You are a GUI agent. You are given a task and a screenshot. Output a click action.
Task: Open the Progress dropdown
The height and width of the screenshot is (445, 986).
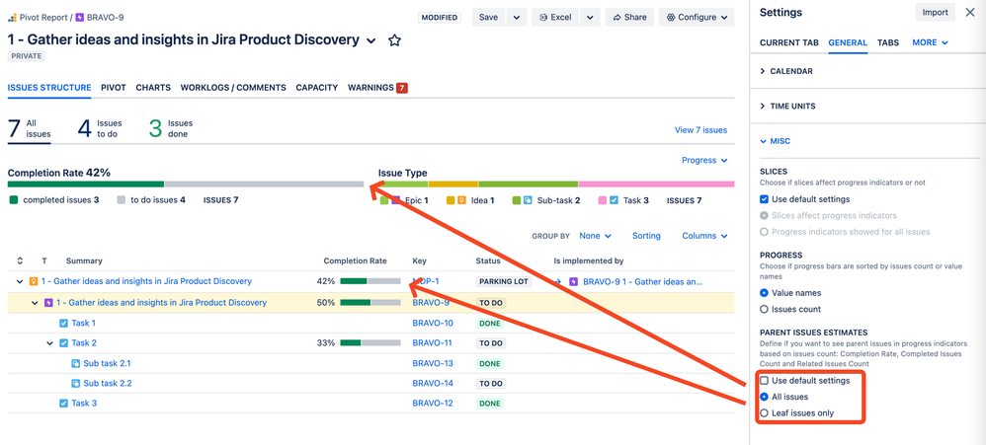(704, 161)
